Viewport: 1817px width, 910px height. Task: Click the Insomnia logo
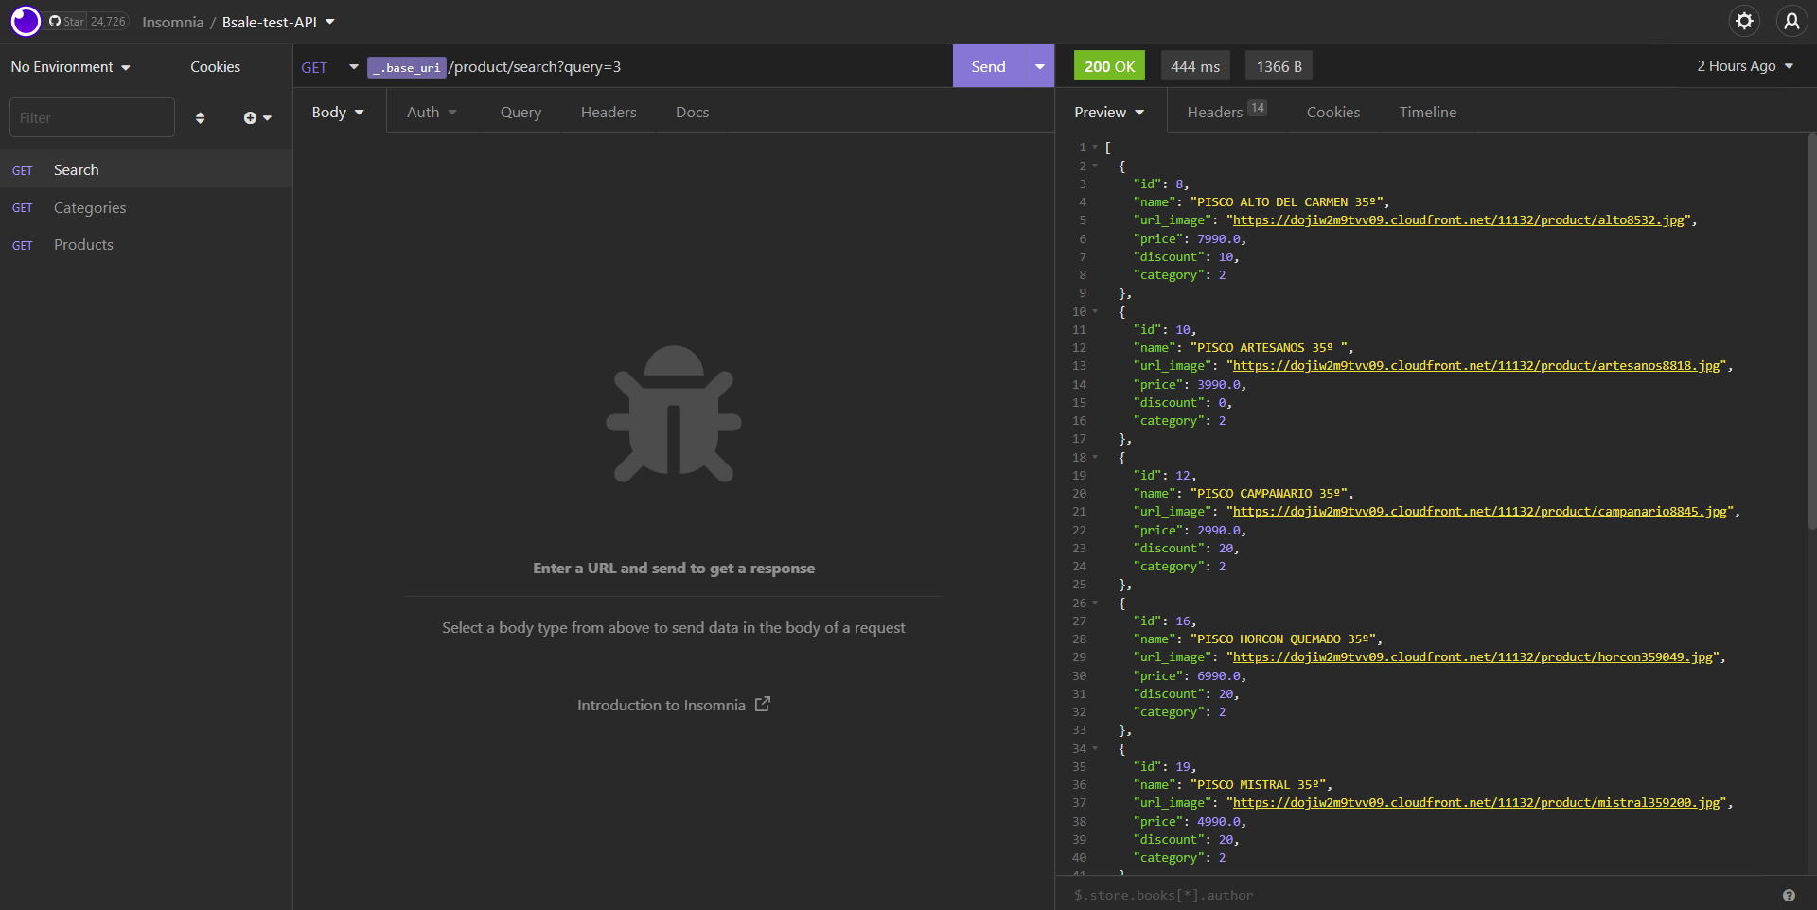click(25, 20)
